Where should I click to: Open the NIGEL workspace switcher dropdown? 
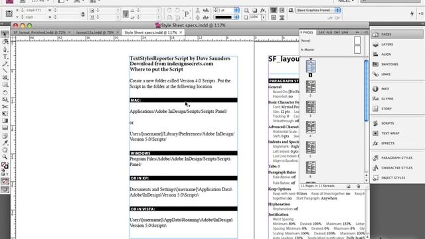(347, 1)
